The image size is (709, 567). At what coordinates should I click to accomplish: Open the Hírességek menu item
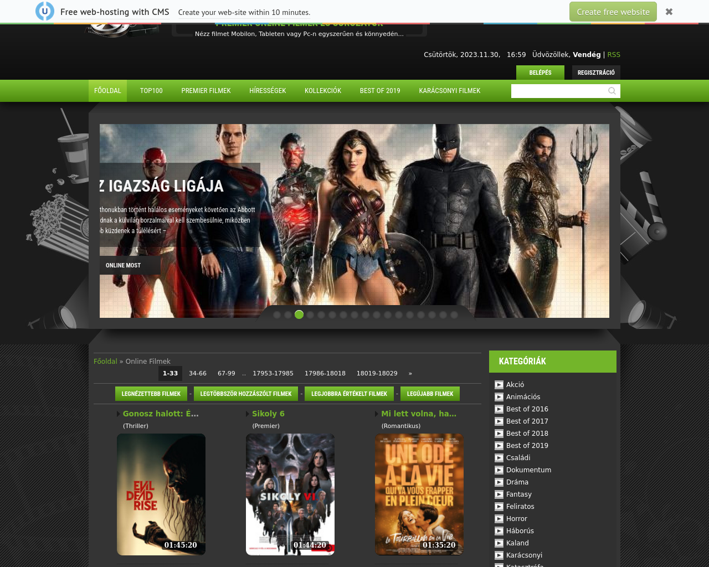click(x=268, y=91)
